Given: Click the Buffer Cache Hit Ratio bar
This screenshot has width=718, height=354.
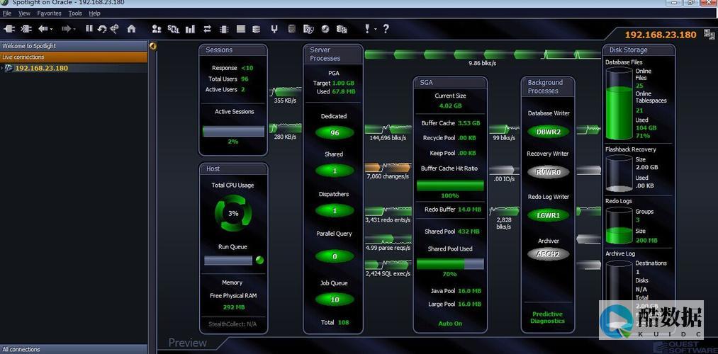Looking at the screenshot, I should (450, 185).
